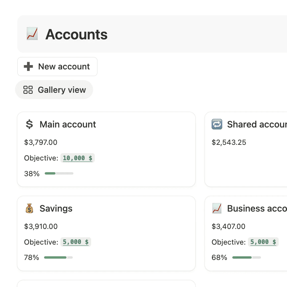Open the Main account card title
Viewport: 287px width, 287px height.
point(68,124)
